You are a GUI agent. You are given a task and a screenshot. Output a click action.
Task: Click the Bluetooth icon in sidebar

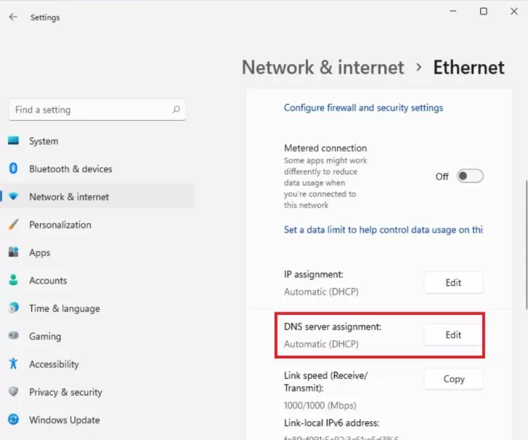(14, 168)
